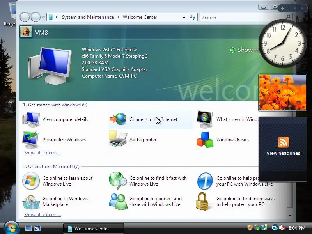Open the address bar dropdown arrow
This screenshot has height=234, width=312.
pos(184,17)
